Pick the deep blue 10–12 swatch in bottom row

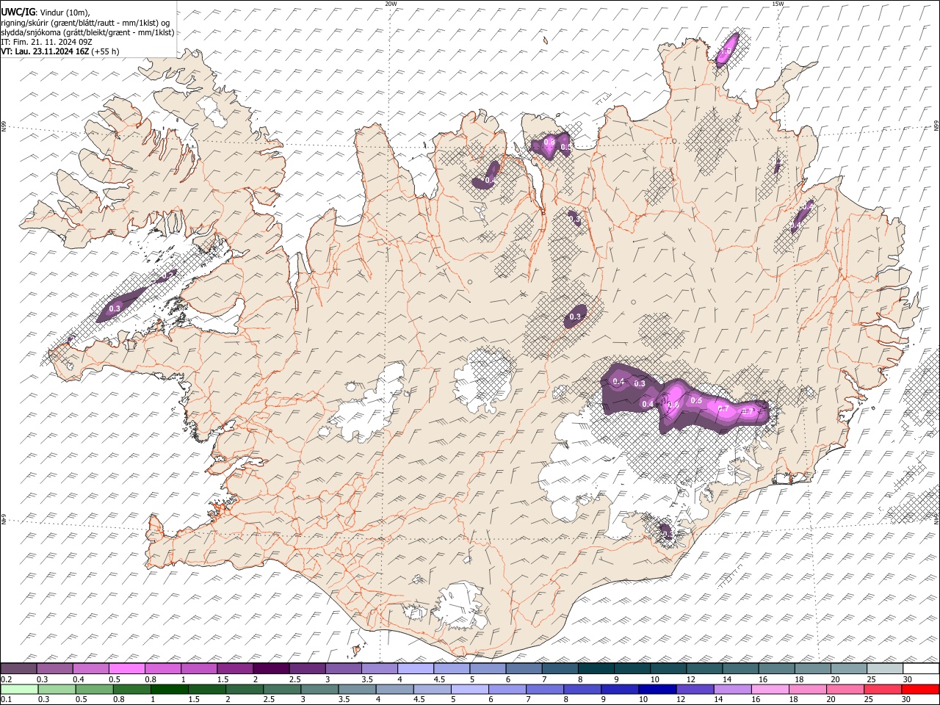pos(657,690)
